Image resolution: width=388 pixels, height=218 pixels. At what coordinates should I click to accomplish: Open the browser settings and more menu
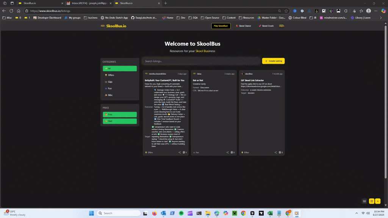point(376,11)
